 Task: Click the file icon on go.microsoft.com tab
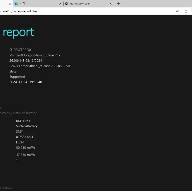[66, 4]
